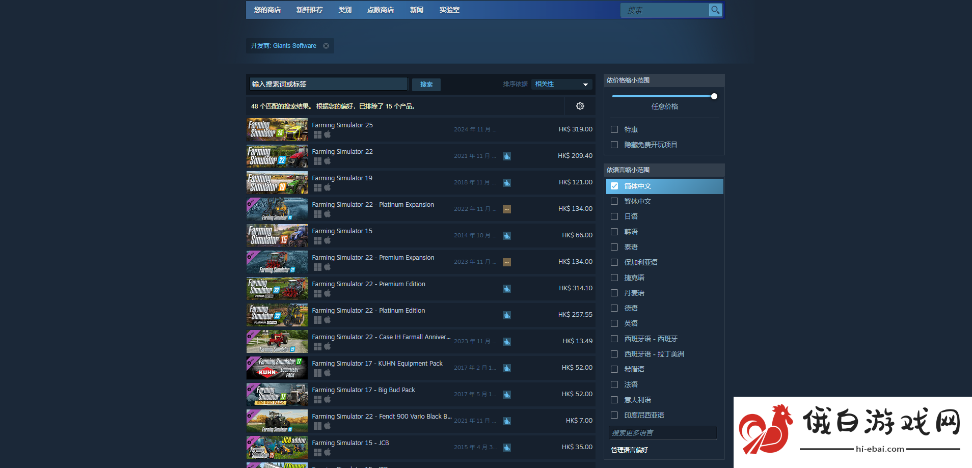
Task: Click review icon for Premium Edition row
Action: (x=507, y=289)
